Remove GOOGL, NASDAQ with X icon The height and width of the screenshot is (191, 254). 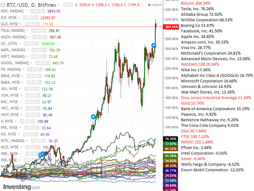point(48,63)
